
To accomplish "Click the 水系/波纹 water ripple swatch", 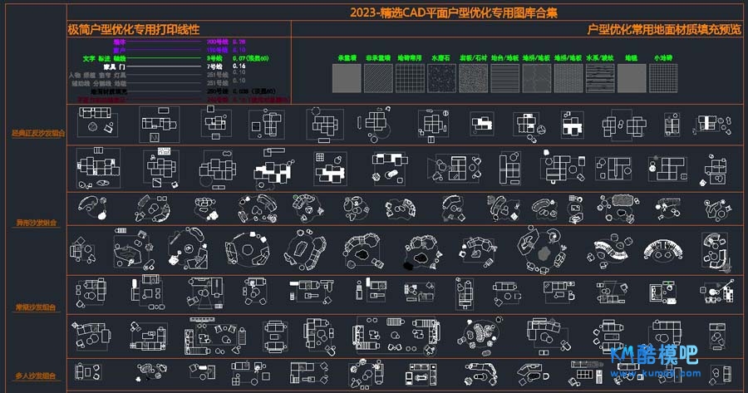I will pos(599,79).
